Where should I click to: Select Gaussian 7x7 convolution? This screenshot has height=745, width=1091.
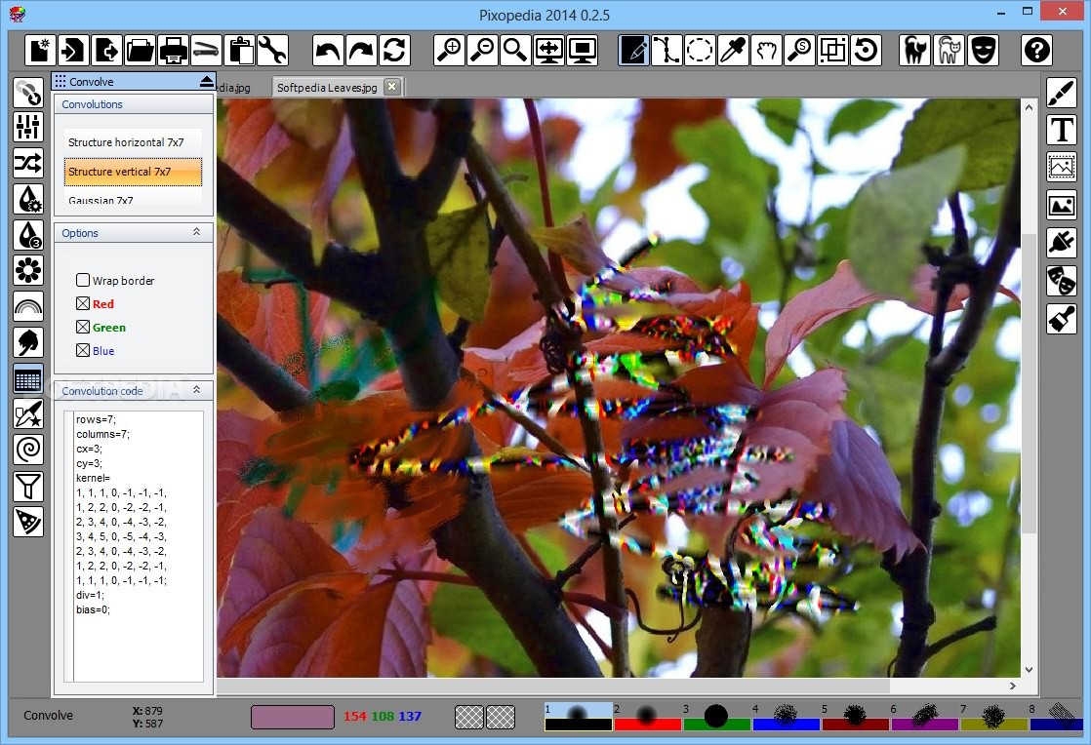coord(133,197)
